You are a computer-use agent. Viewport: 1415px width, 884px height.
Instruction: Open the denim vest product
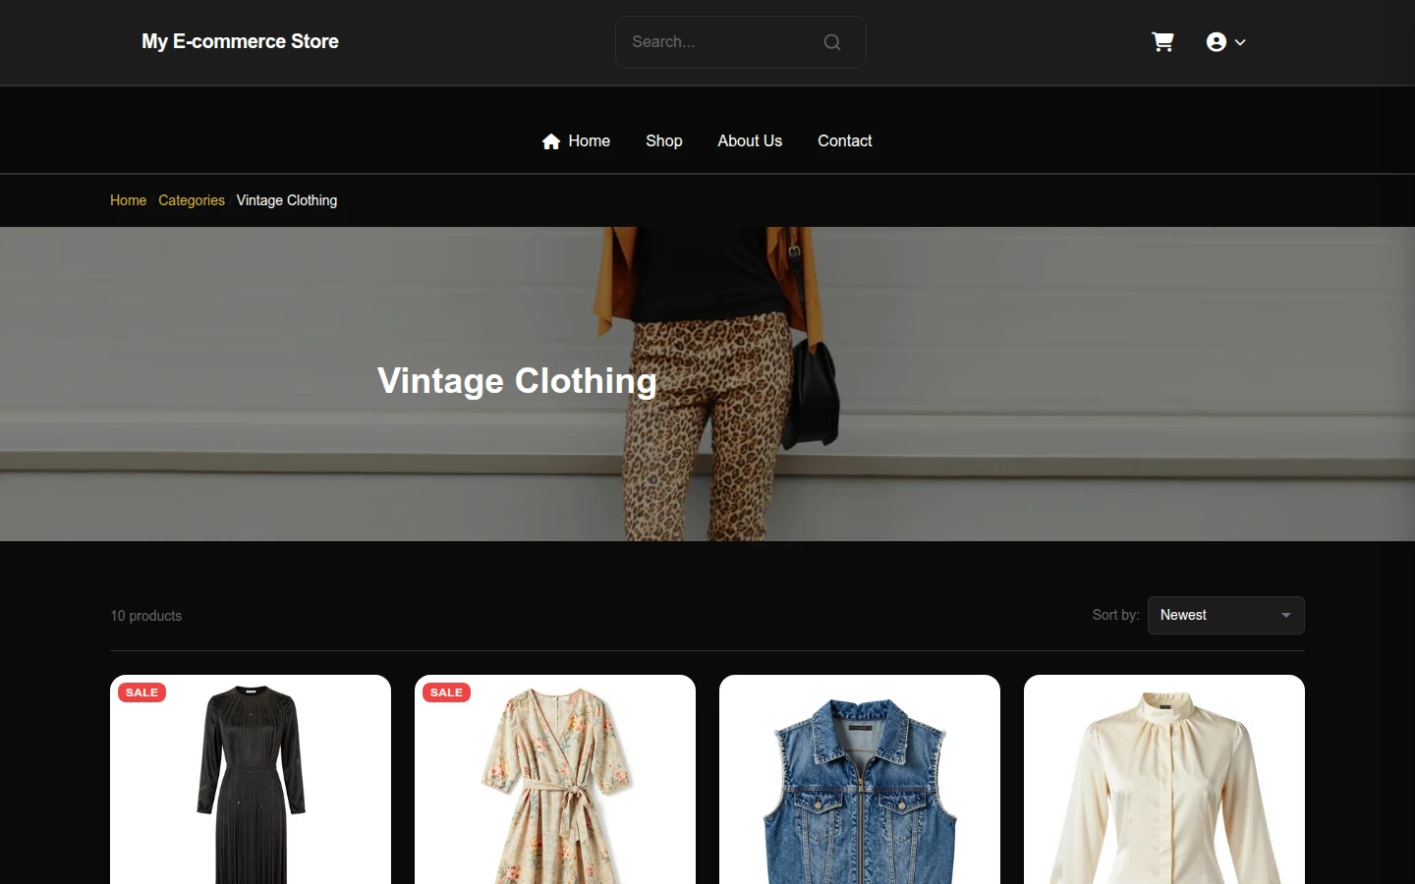point(860,780)
